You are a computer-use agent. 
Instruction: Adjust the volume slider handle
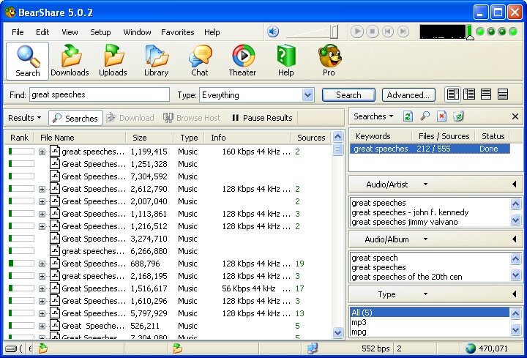[x=334, y=32]
